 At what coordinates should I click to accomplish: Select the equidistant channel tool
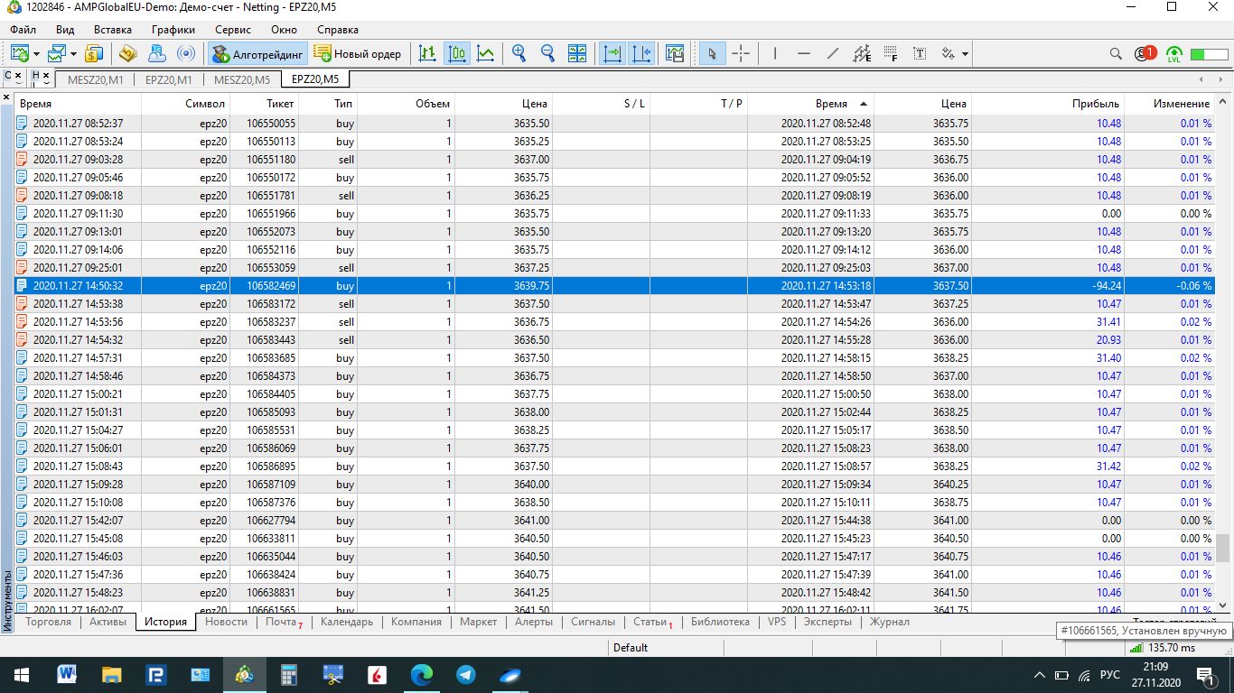coord(862,53)
